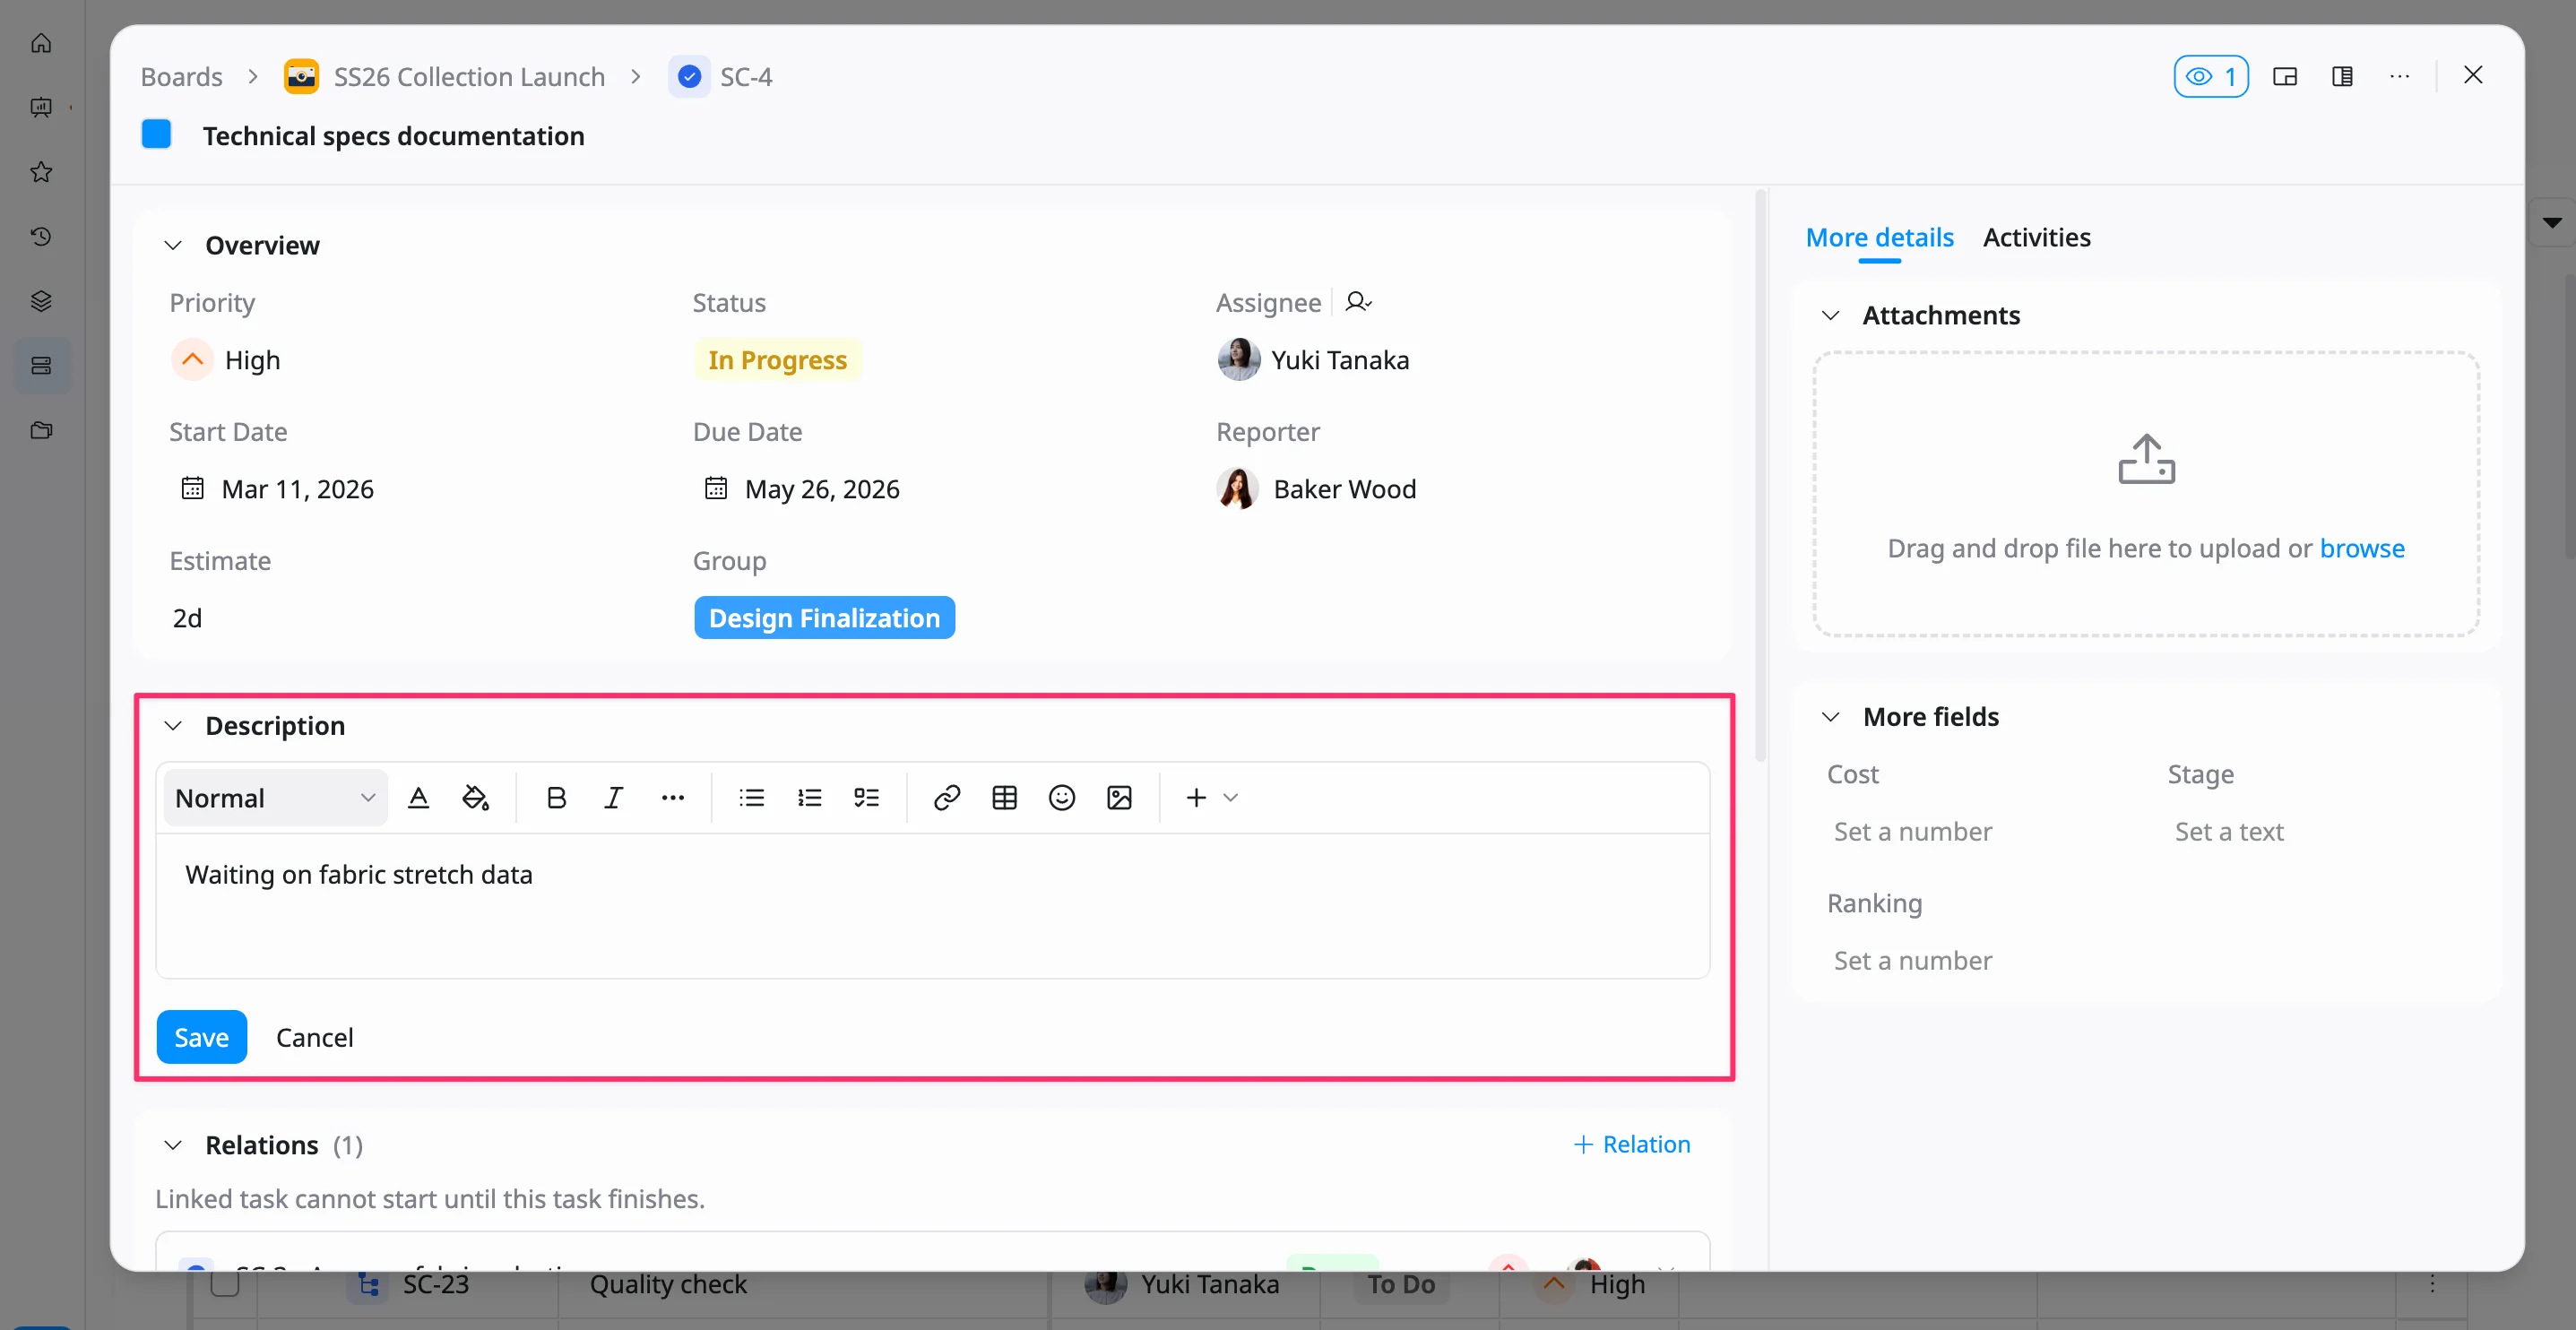Switch to the More details tab
The width and height of the screenshot is (2576, 1330).
click(1879, 237)
